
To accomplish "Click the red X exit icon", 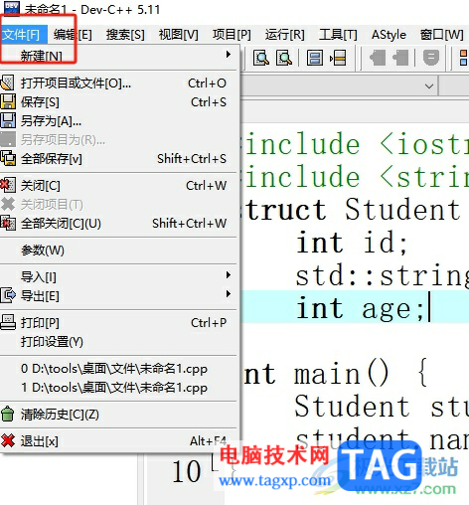I will [x=8, y=440].
